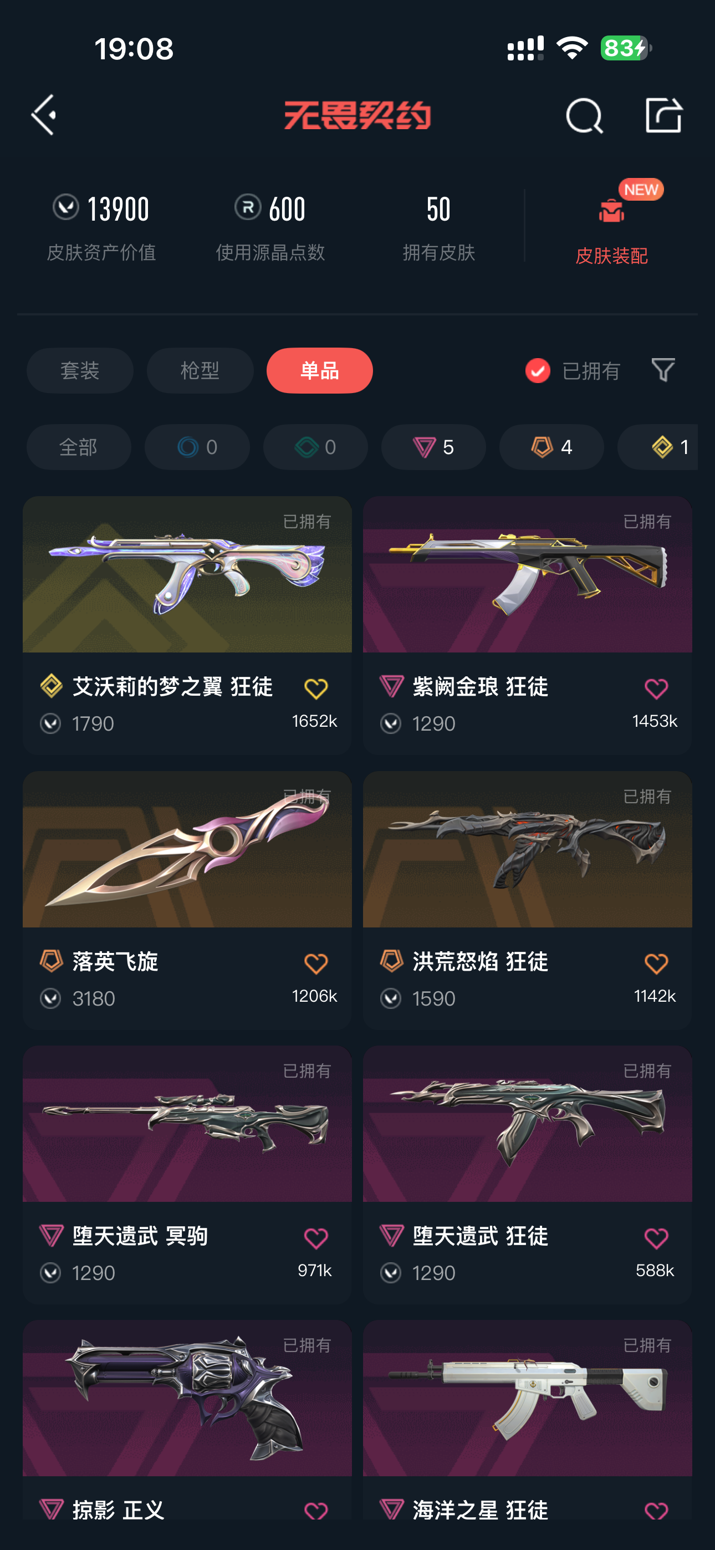The image size is (715, 1550).
Task: Open 皮肤装配 backpack icon
Action: pyautogui.click(x=611, y=211)
